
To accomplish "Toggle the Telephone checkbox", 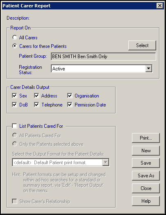I will tap(36, 104).
